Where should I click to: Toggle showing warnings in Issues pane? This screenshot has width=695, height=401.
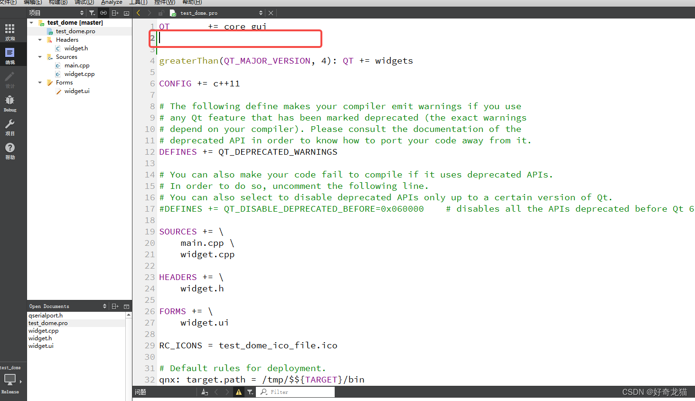[x=239, y=392]
